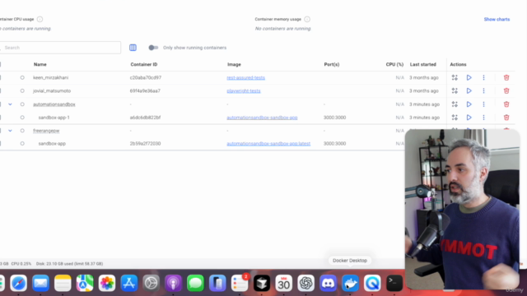Click the status circle for the sandbox-app row
This screenshot has height=296, width=527.
tap(22, 143)
